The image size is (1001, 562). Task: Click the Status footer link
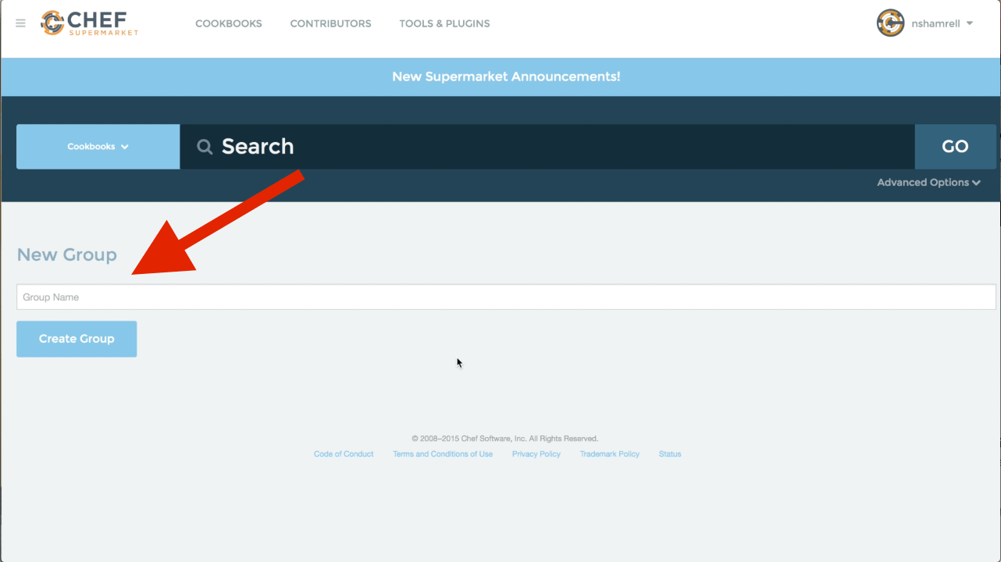tap(670, 454)
